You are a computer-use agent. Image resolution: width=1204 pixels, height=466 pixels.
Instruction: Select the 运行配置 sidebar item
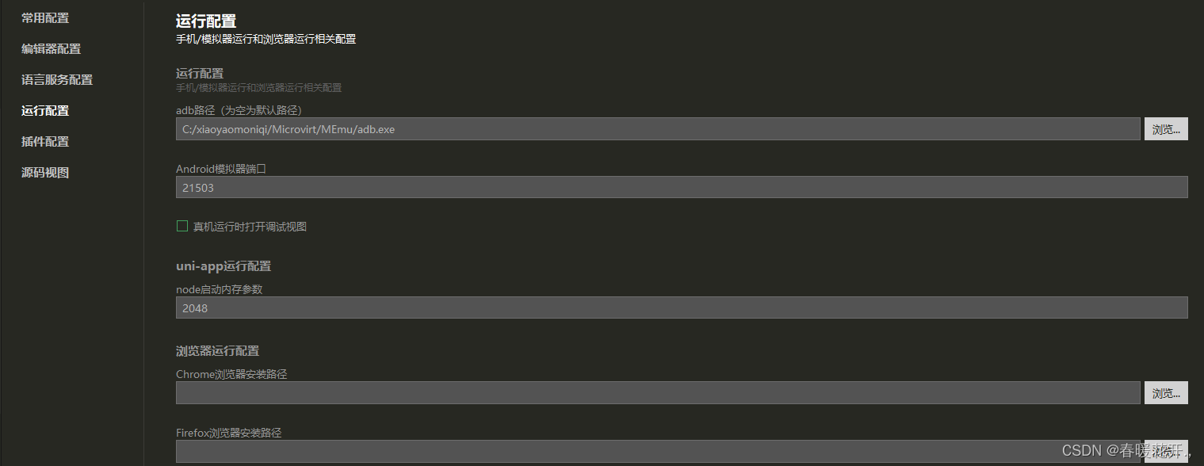[x=44, y=110]
